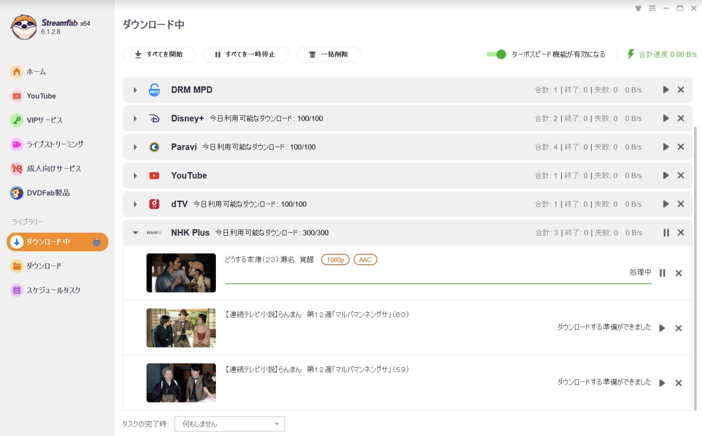Start the Disney+ group downloads

tap(666, 118)
